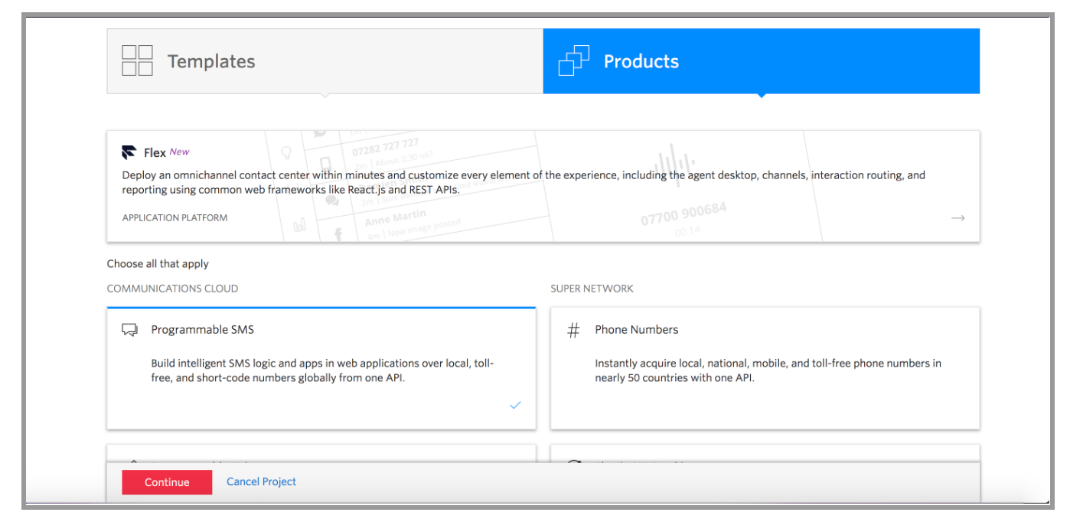
Task: Click the purple New badge beside Flex
Action: (180, 152)
